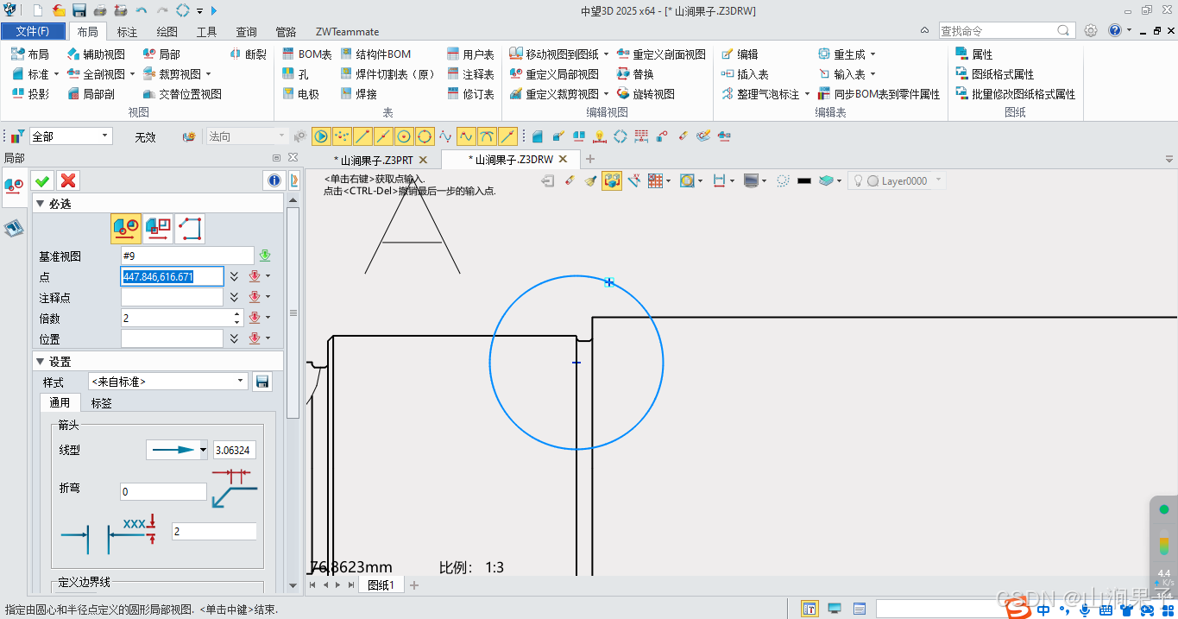
Task: Click the 局部剖 button
Action: tap(91, 94)
